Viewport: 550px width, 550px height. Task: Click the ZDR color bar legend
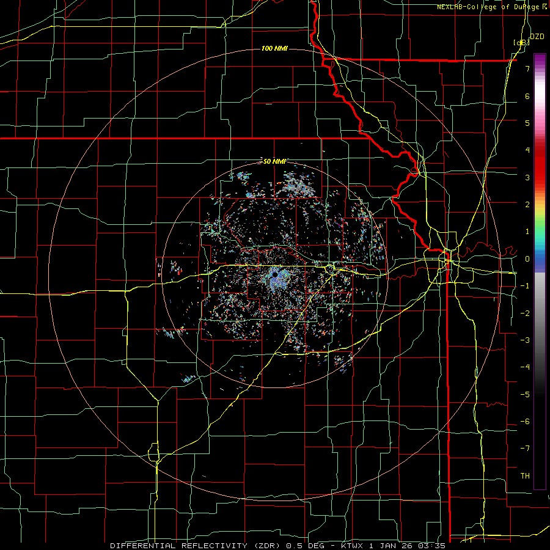click(540, 271)
